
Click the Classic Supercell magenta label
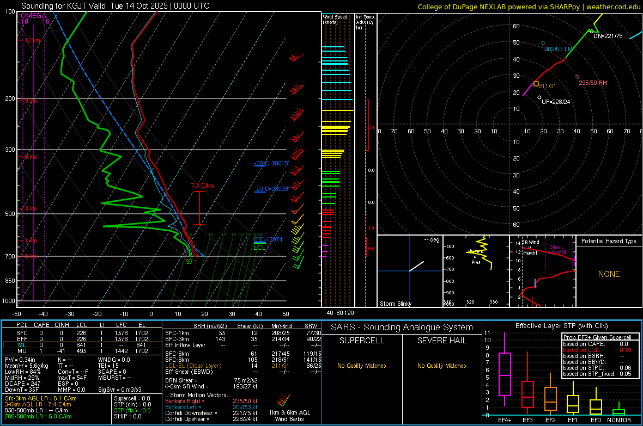(x=557, y=250)
